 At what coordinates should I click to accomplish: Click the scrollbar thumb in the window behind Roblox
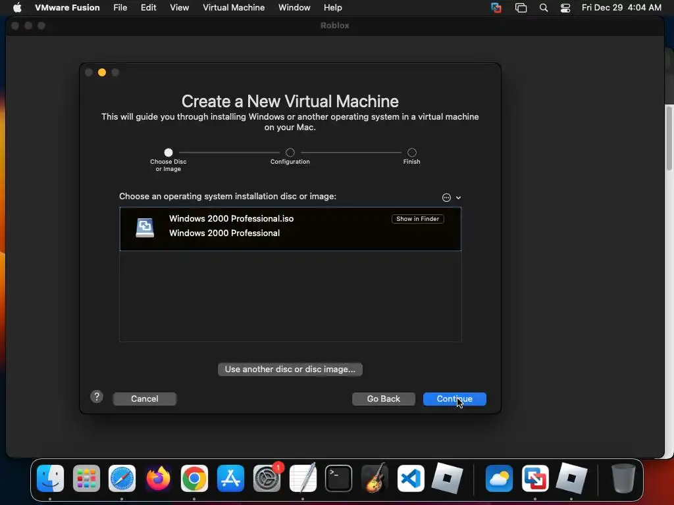[669, 137]
